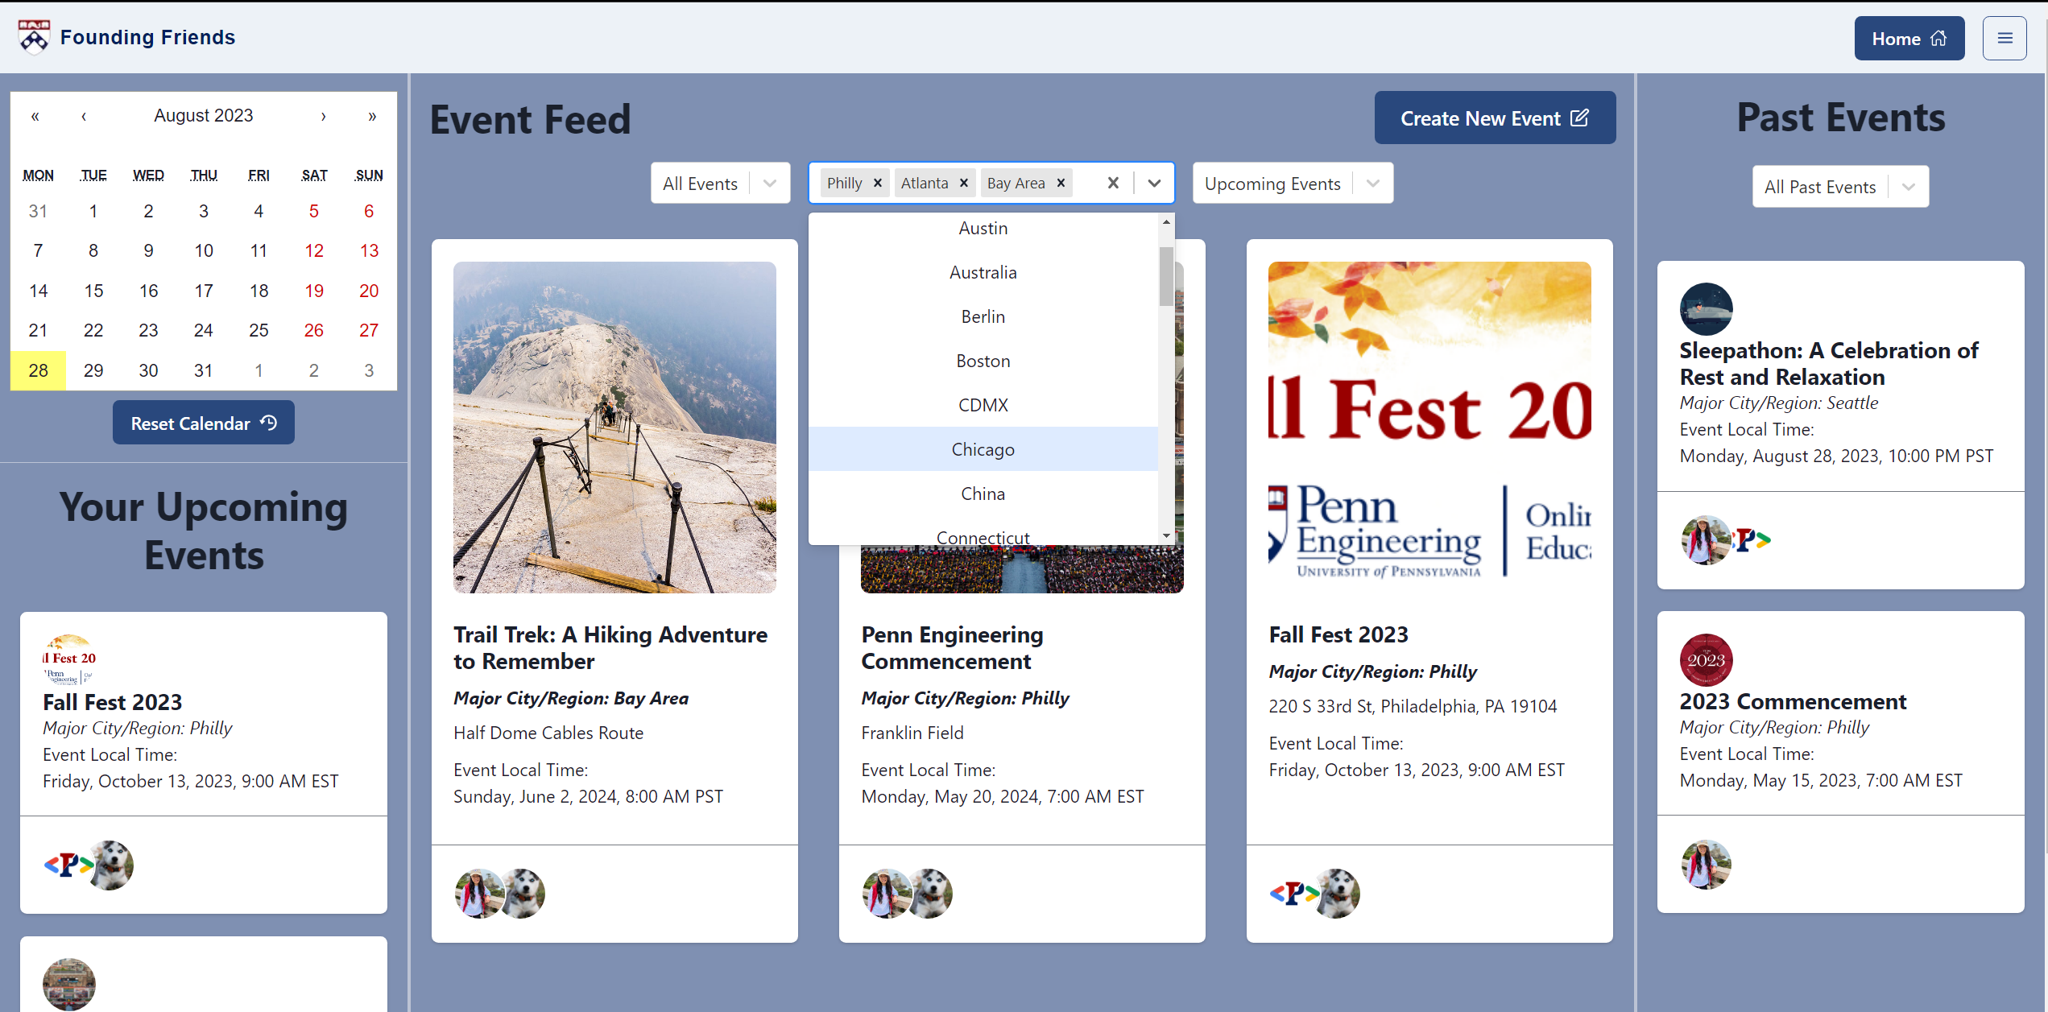Viewport: 2048px width, 1012px height.
Task: Remove the Atlanta filter tag
Action: [964, 183]
